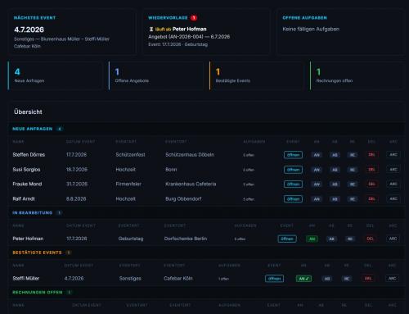
Task: Click the red Wiedervorlage count badge
Action: point(194,18)
